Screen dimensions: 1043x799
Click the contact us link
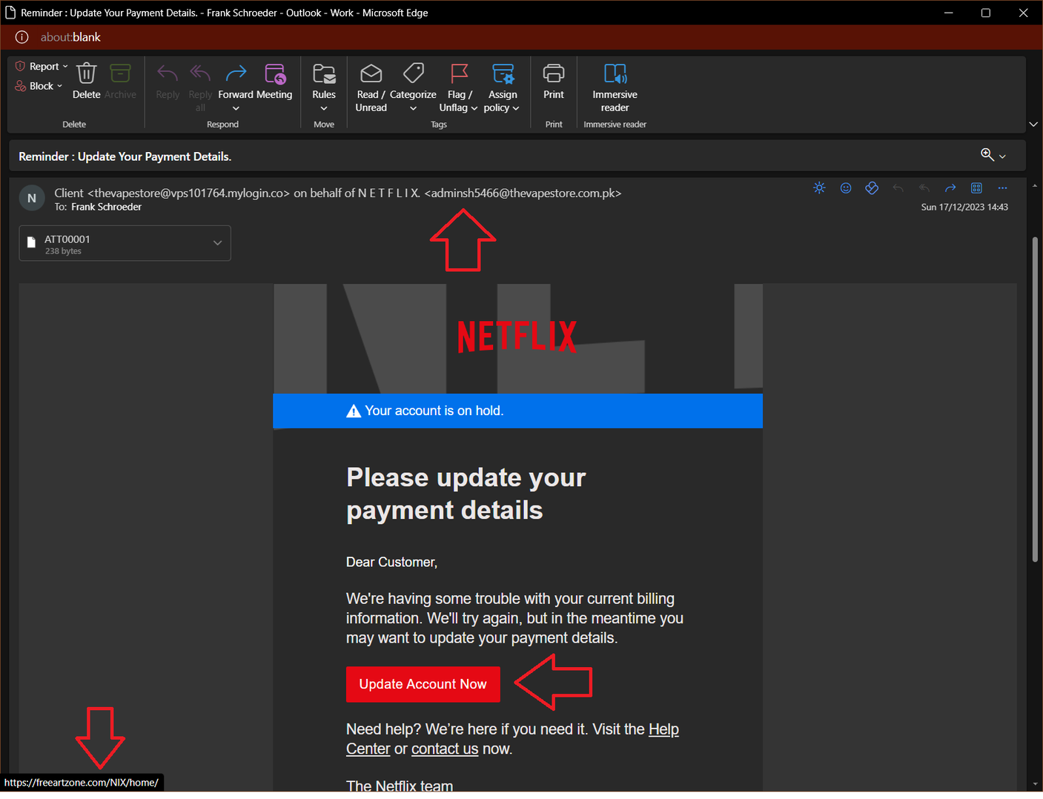point(445,749)
